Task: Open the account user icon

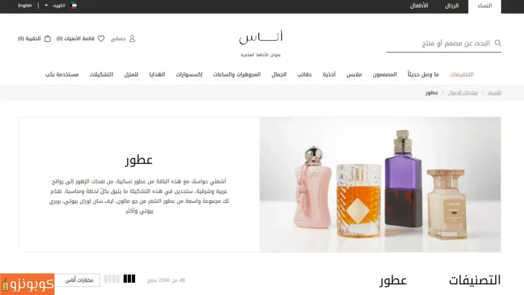Action: click(133, 38)
